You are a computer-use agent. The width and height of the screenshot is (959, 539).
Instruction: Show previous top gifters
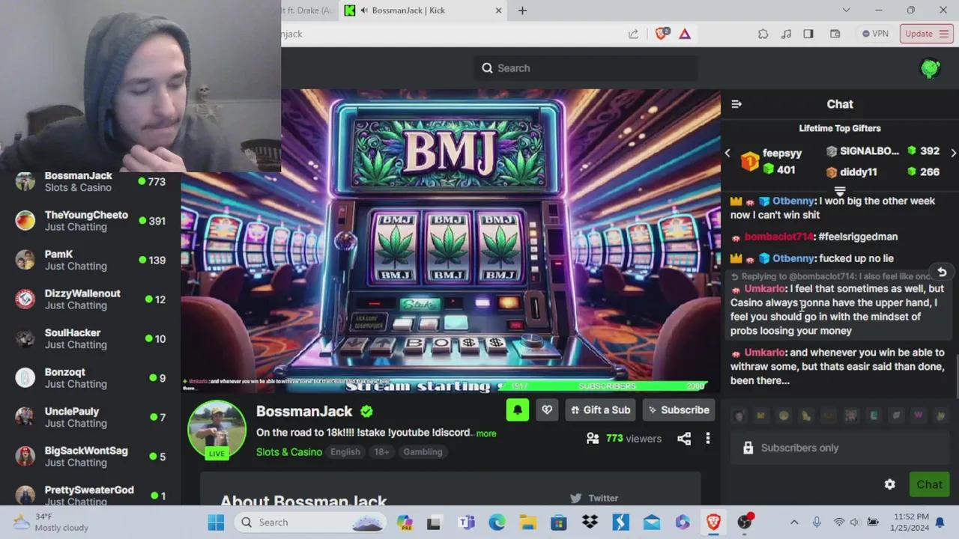[727, 153]
